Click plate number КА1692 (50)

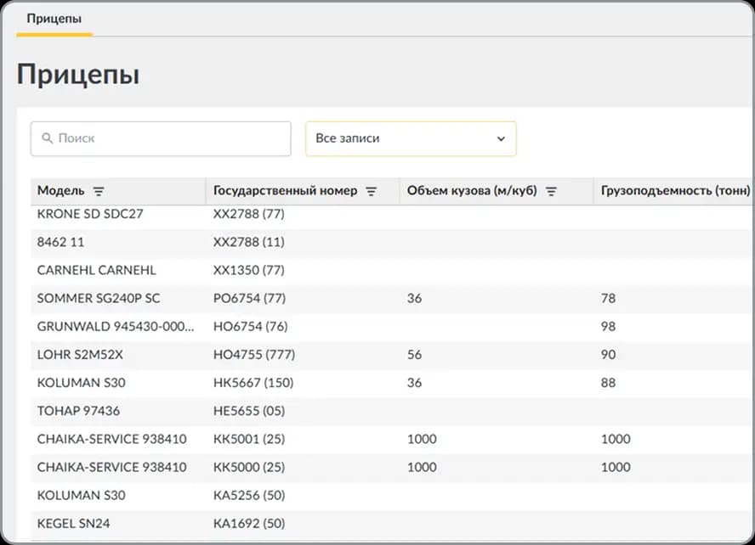coord(249,524)
